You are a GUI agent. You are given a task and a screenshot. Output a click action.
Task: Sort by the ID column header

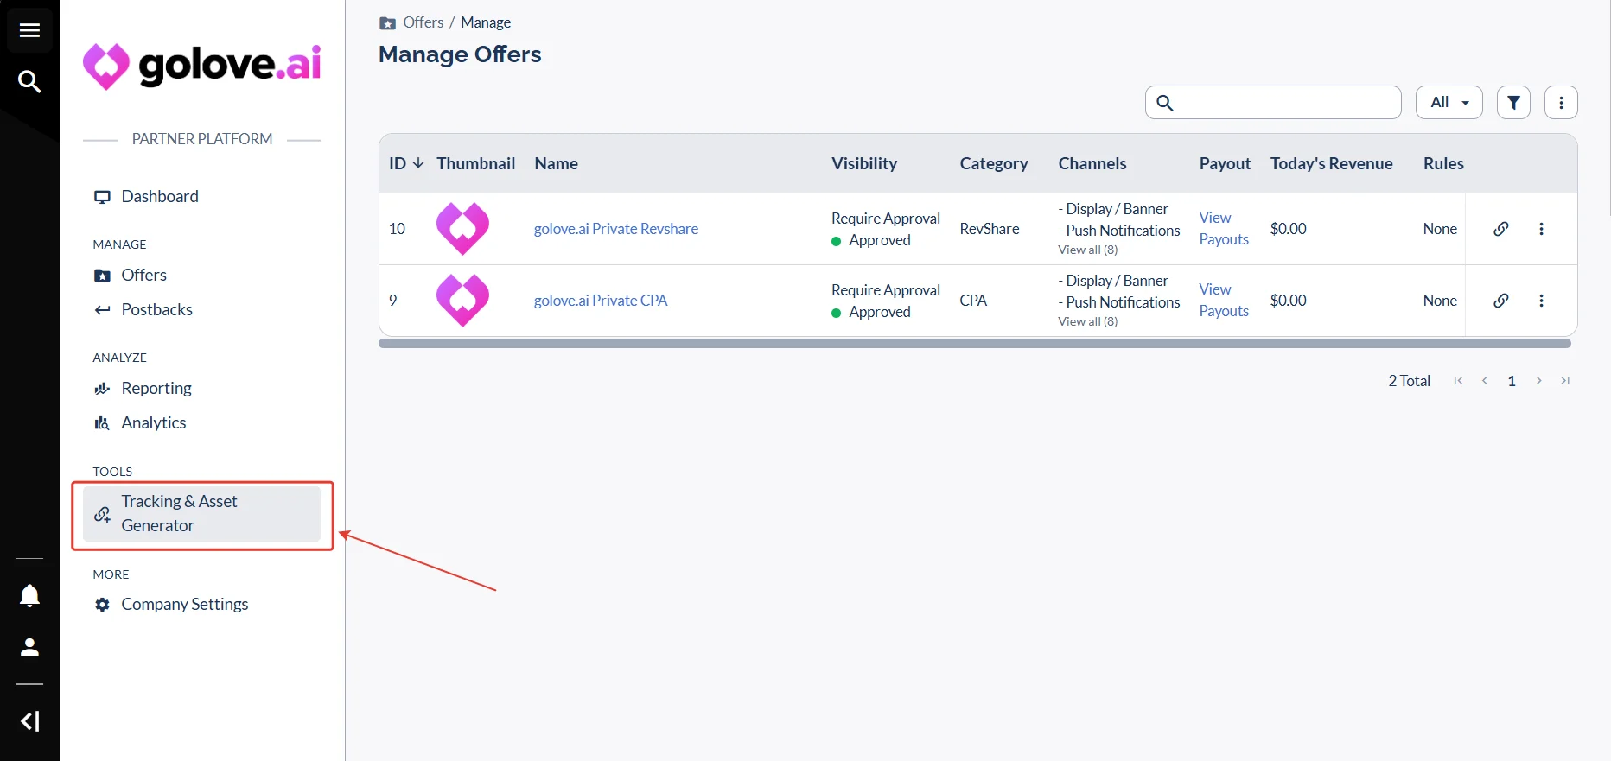[x=406, y=164]
